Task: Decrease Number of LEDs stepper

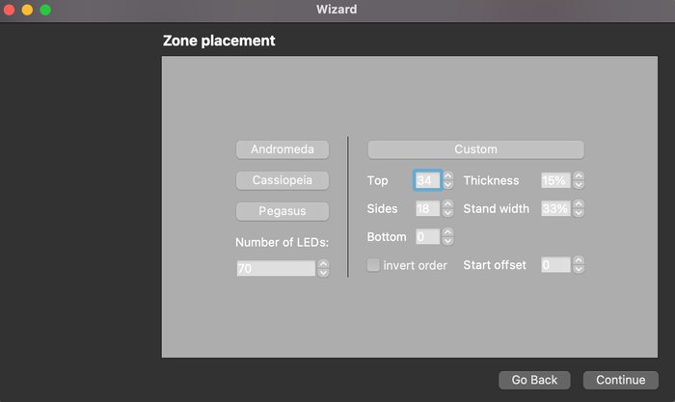Action: pyautogui.click(x=323, y=273)
